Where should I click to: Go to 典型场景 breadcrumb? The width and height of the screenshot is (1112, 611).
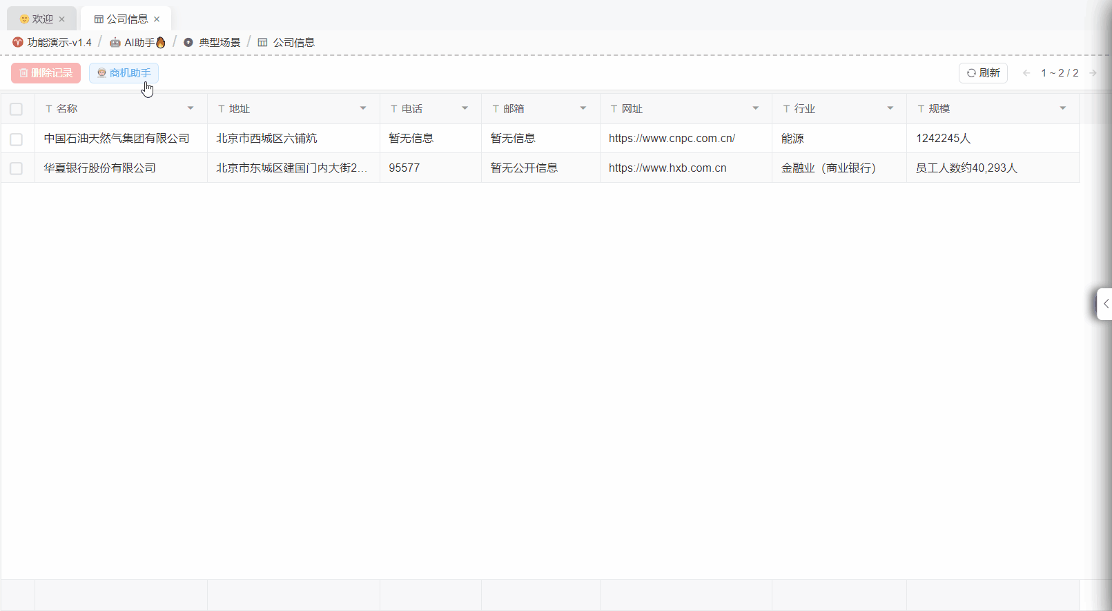click(x=212, y=43)
